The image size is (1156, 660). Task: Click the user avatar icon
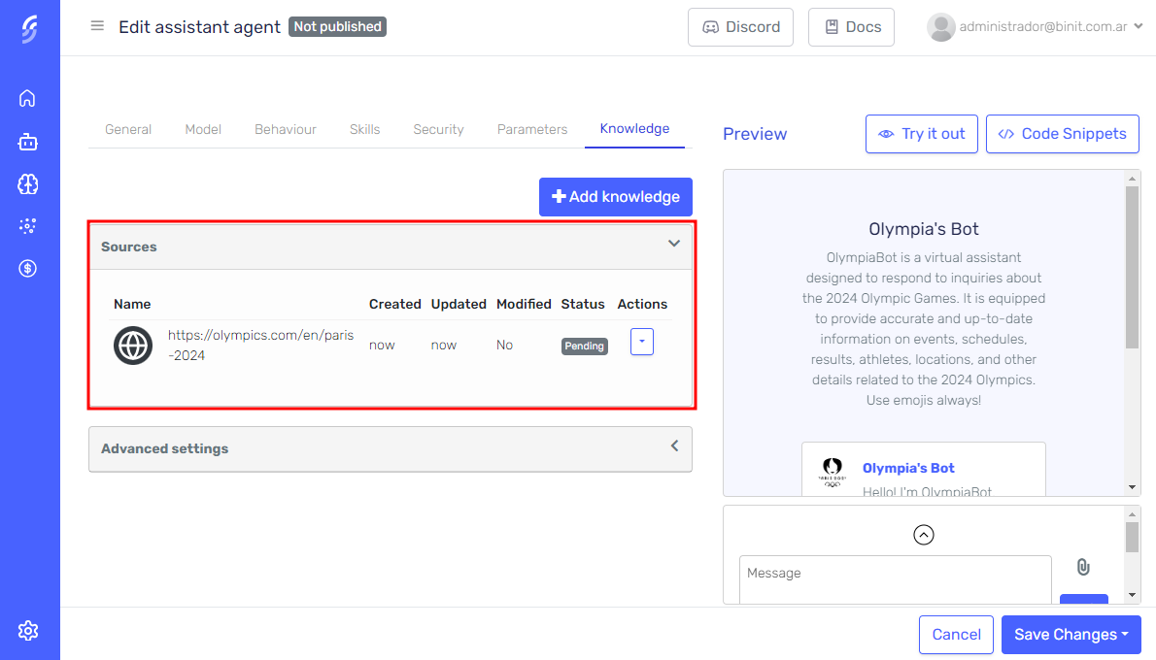point(940,27)
